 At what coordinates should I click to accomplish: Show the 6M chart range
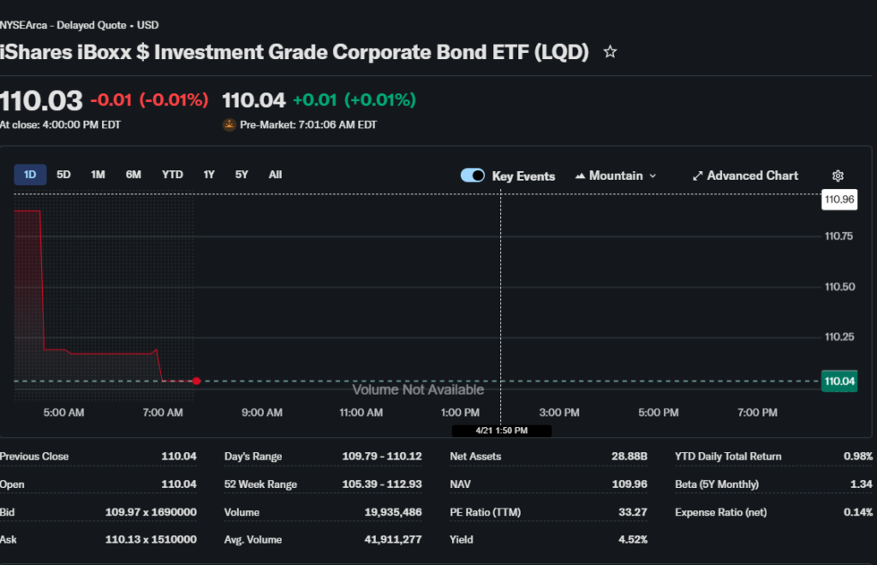(x=134, y=175)
